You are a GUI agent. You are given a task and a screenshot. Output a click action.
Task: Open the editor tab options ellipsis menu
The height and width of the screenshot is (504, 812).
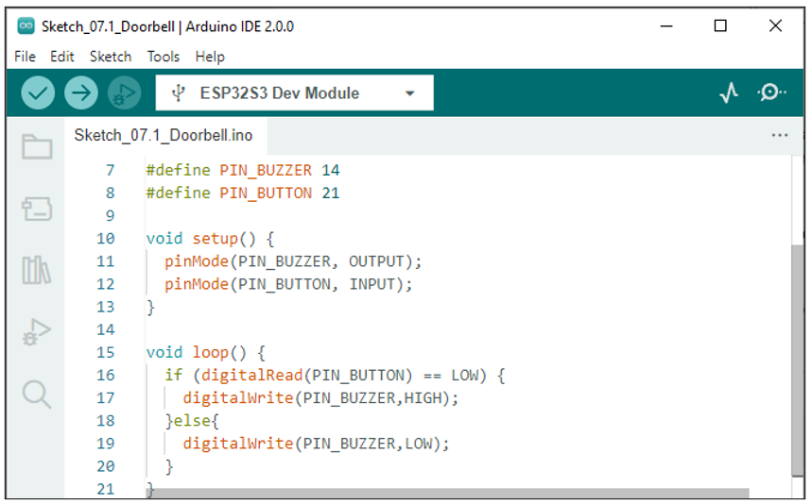(x=779, y=135)
